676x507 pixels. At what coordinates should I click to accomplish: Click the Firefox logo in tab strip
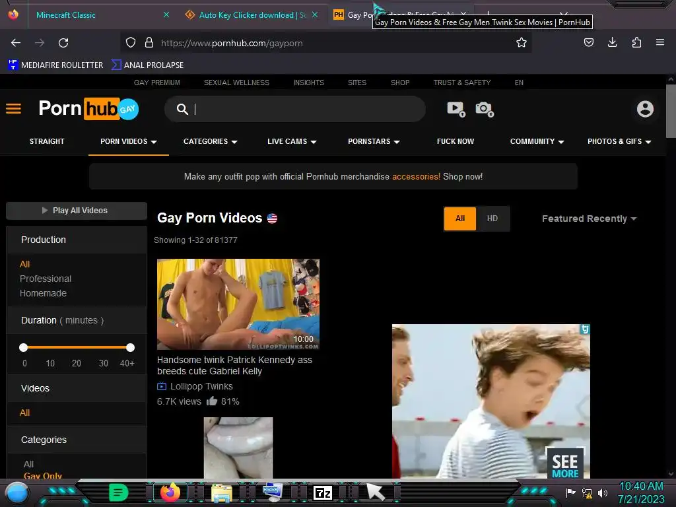[13, 15]
